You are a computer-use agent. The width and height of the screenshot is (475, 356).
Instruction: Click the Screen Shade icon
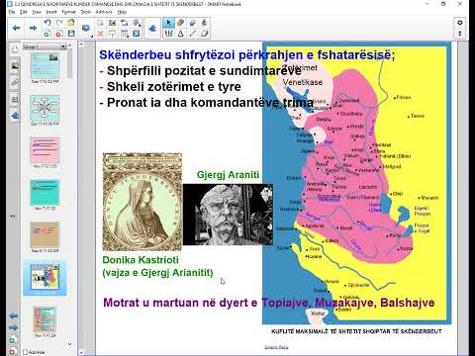pos(112,34)
